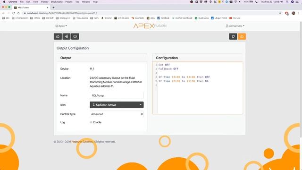302x170 pixels.
Task: Click the date and time display
Action: click(272, 2)
